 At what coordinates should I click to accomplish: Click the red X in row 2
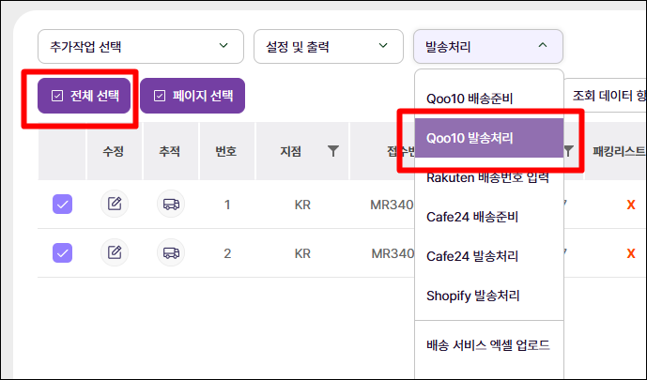point(631,253)
